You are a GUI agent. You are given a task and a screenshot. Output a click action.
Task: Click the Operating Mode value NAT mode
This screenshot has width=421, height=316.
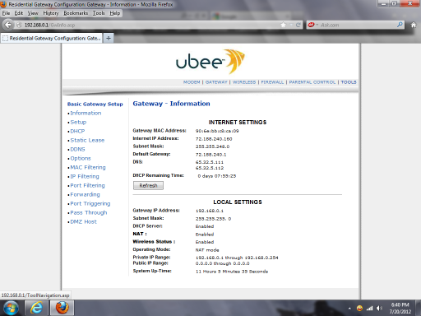(207, 250)
